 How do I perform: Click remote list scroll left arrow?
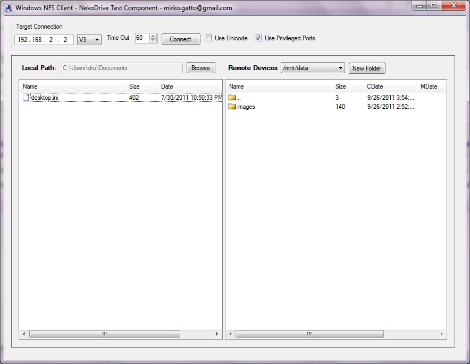click(x=230, y=334)
